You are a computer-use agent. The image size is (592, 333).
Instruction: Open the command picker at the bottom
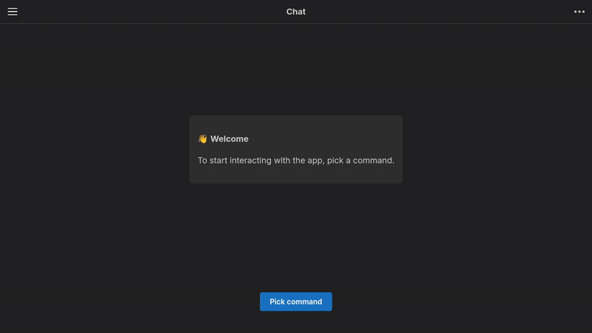click(x=296, y=302)
